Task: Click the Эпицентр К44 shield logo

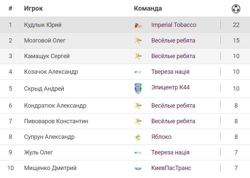Action: click(138, 88)
